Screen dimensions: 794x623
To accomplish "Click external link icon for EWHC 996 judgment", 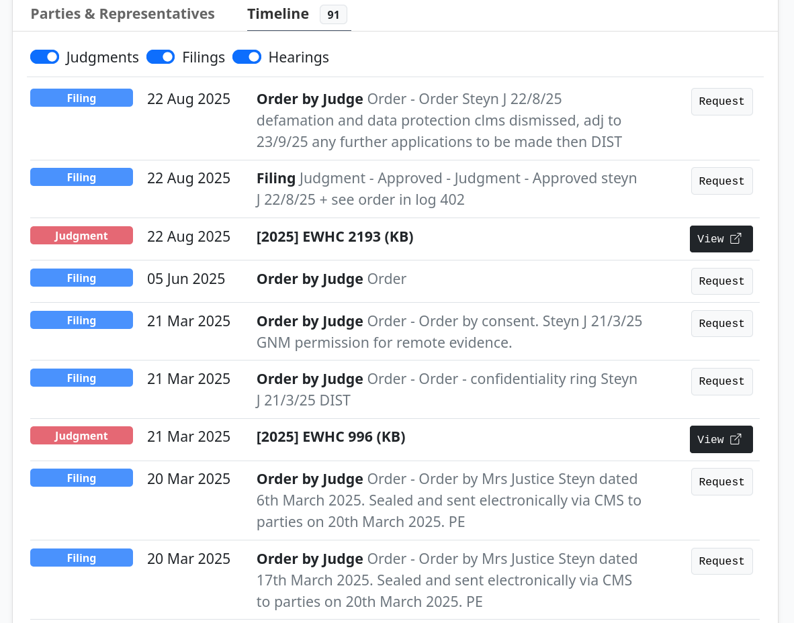I will tap(736, 440).
